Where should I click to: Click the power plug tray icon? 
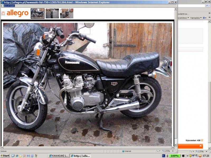[183, 156]
